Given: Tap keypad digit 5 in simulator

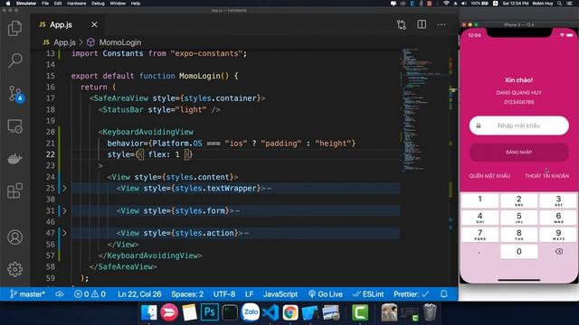Looking at the screenshot, I should 518,218.
